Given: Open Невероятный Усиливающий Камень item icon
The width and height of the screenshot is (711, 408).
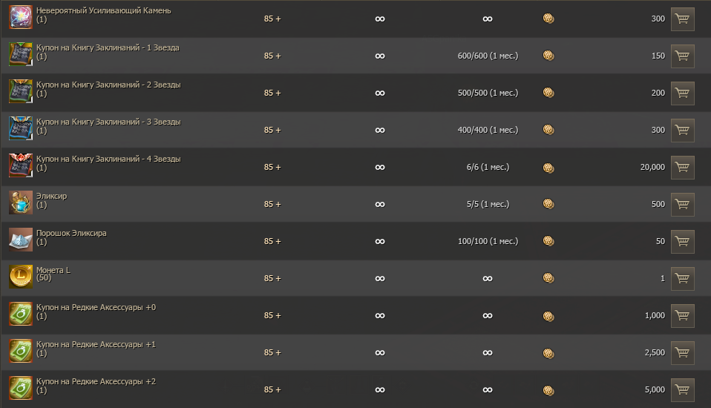Looking at the screenshot, I should pos(20,18).
